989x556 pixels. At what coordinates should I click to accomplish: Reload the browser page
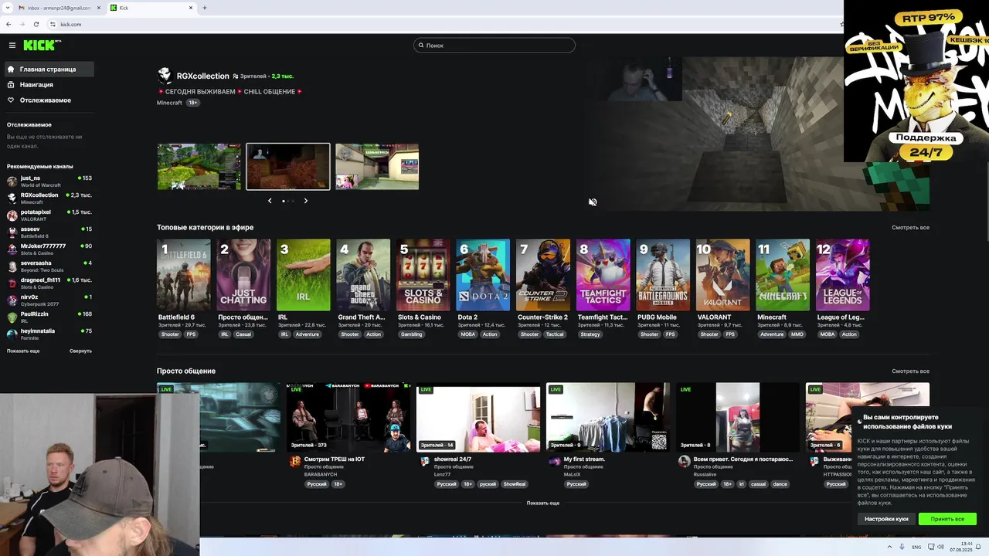(x=36, y=24)
